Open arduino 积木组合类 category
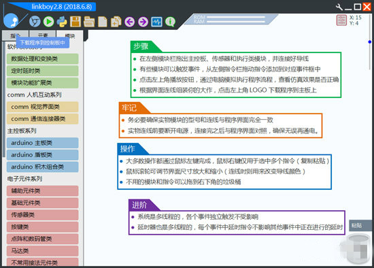This screenshot has width=374, height=268. coord(42,167)
